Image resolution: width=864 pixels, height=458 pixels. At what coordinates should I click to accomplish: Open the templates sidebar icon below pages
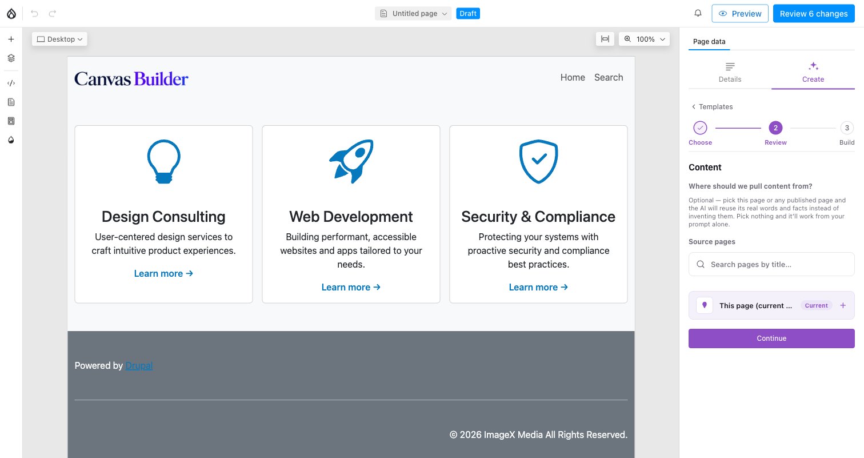click(11, 121)
